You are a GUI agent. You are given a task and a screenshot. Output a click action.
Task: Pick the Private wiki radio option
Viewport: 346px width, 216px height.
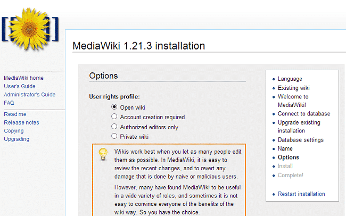click(114, 136)
